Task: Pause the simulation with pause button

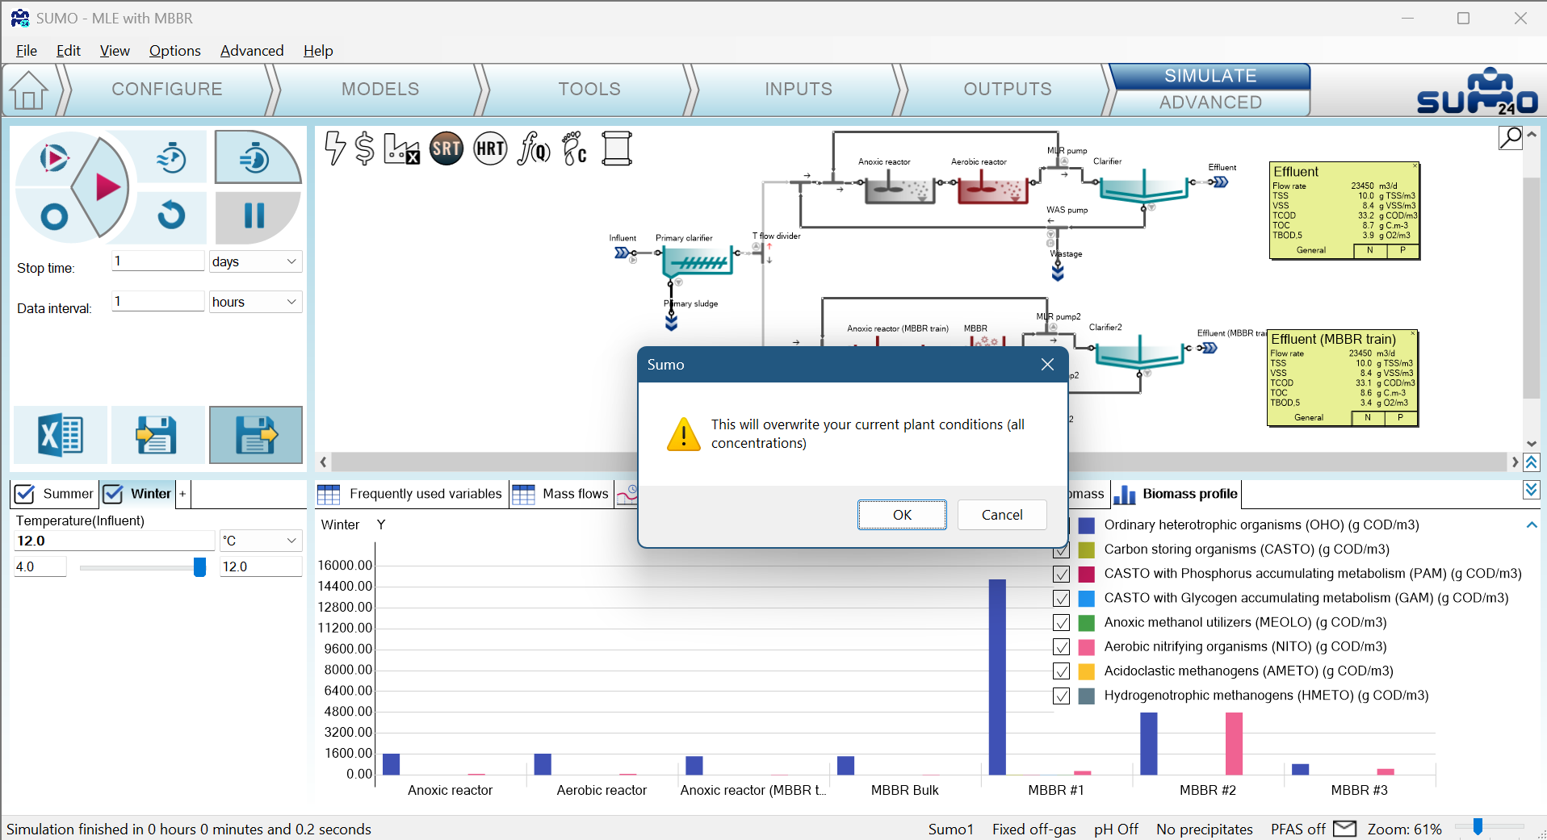Action: point(254,215)
